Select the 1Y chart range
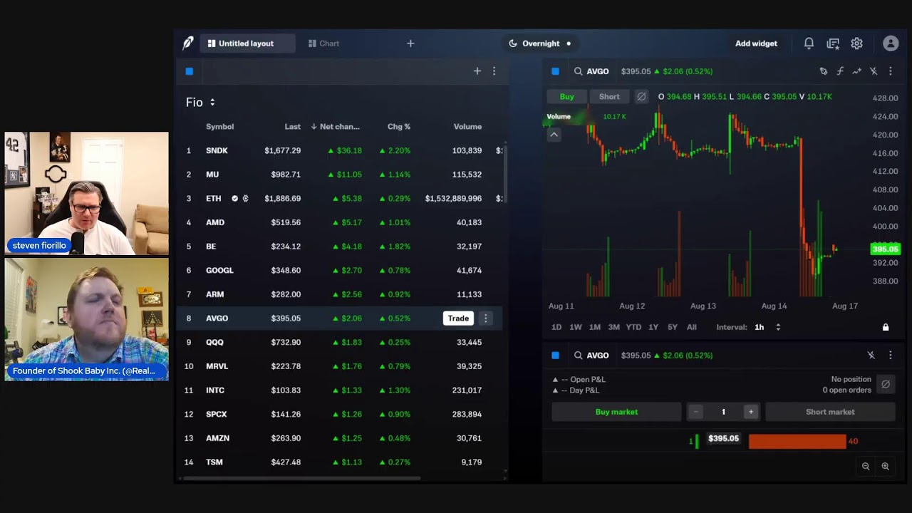912x513 pixels. (653, 328)
